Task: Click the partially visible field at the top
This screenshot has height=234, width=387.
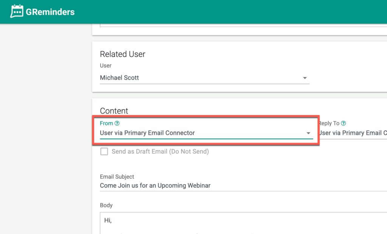Action: point(242,26)
